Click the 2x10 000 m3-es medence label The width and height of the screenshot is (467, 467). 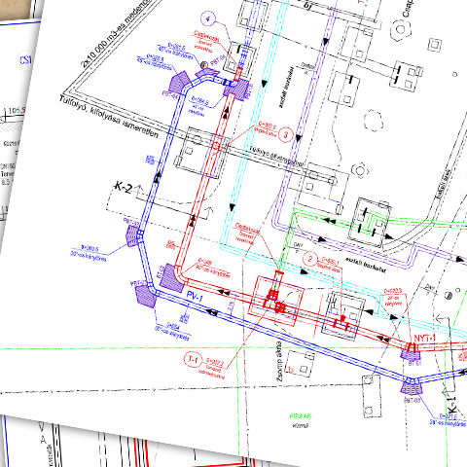pyautogui.click(x=115, y=33)
